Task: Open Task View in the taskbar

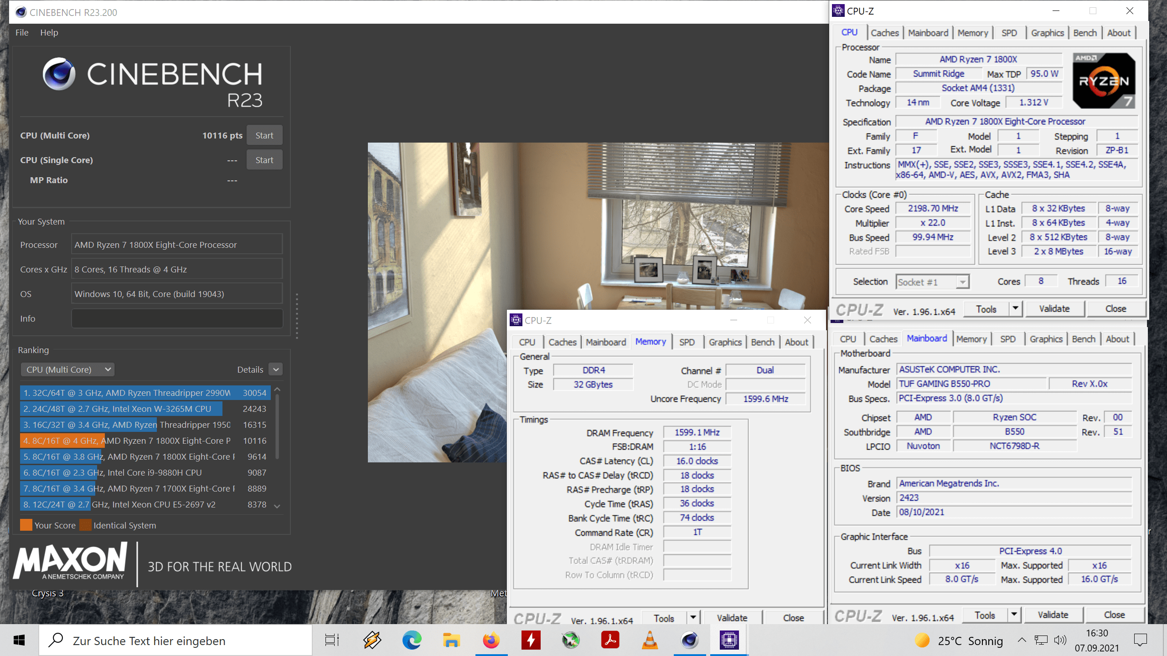Action: pyautogui.click(x=332, y=641)
